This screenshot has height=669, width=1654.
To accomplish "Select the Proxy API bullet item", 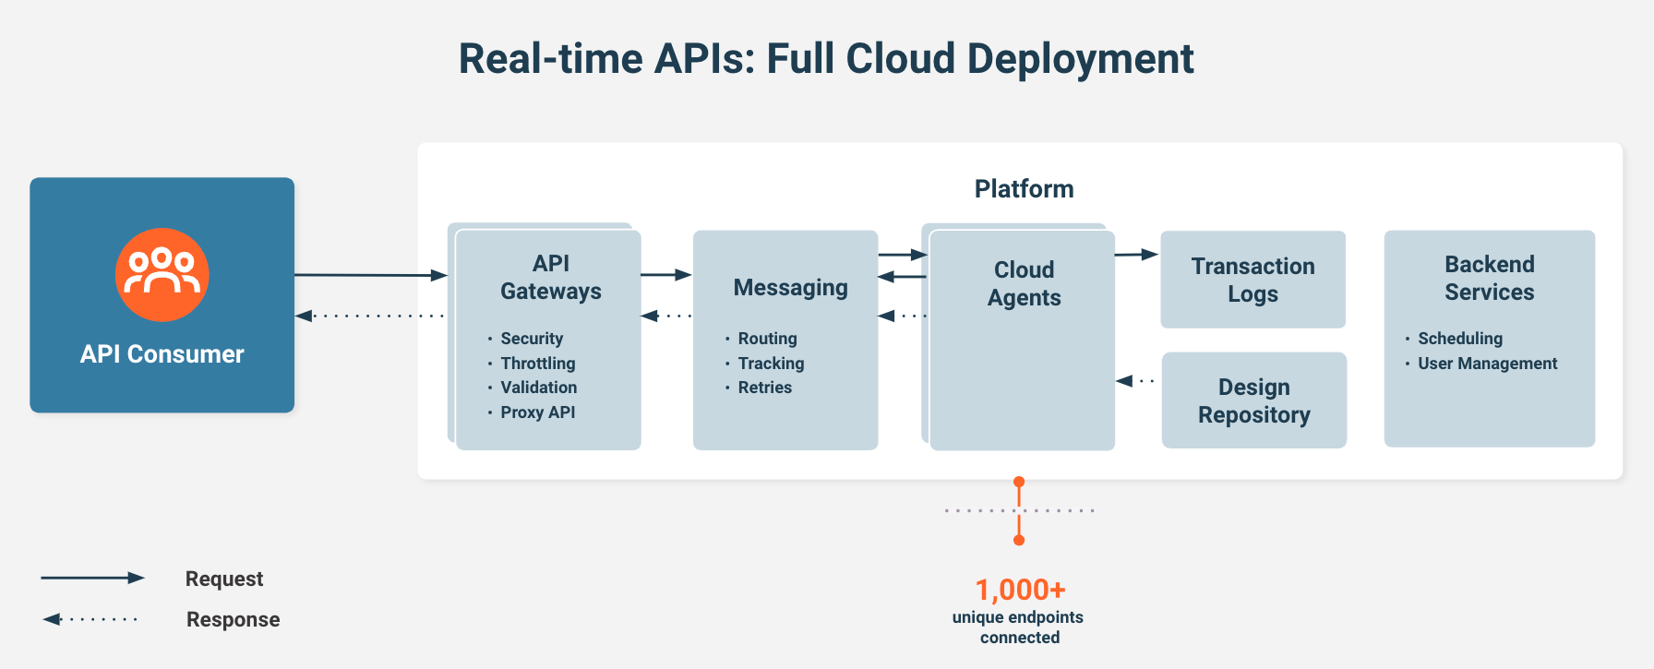I will 537,412.
